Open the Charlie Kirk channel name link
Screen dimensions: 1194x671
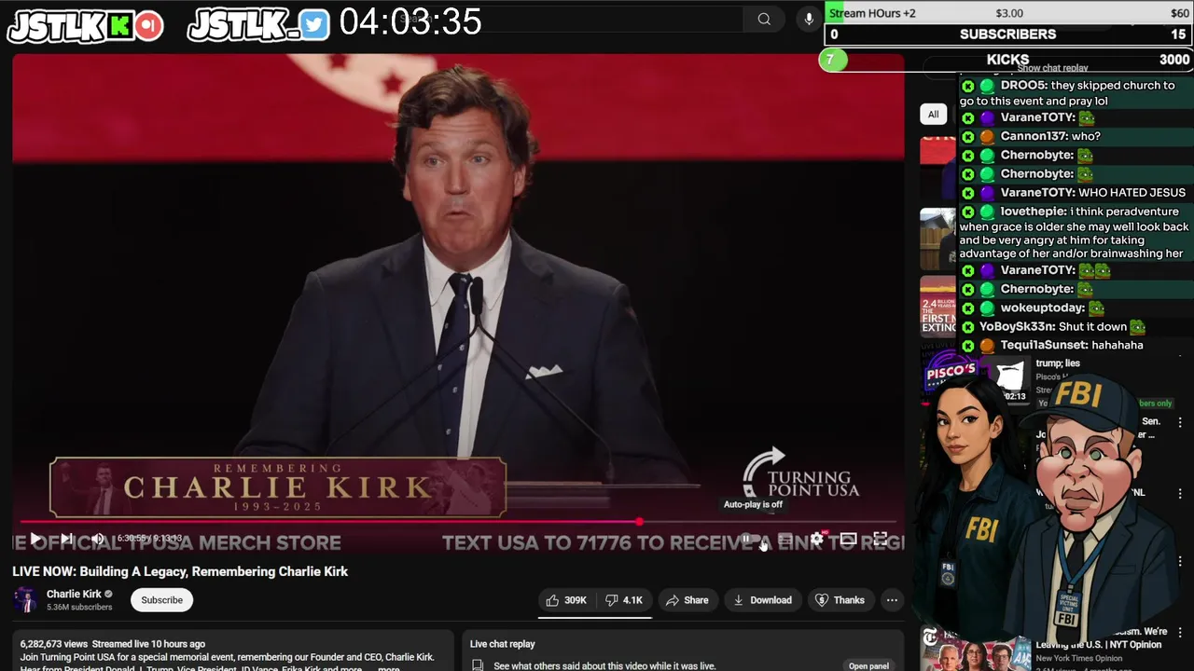click(74, 594)
